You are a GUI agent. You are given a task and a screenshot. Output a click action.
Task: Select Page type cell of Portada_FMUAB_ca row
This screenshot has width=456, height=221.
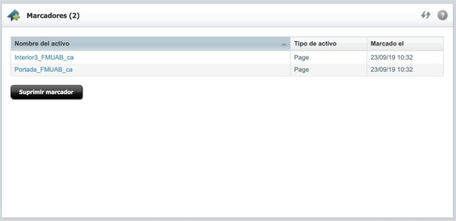(301, 70)
